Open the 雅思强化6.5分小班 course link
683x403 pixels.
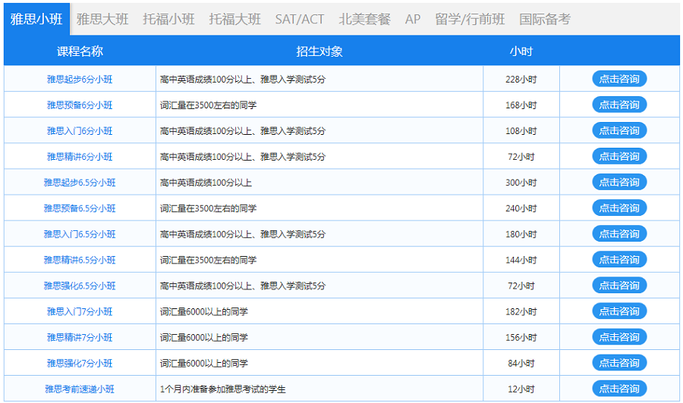[x=80, y=286]
